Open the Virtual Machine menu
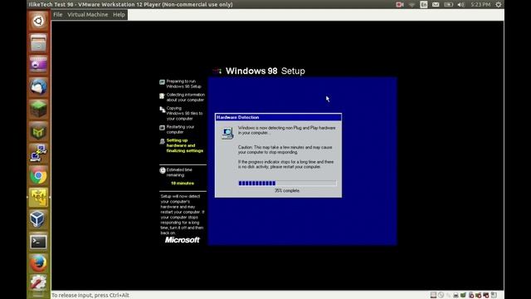 pyautogui.click(x=87, y=15)
